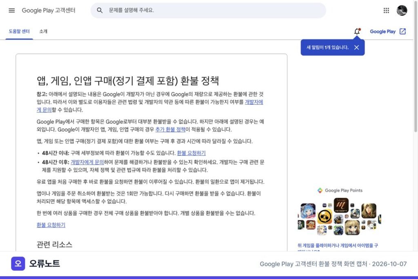
Task: Click the Google Play 고객센터 title
Action: (x=49, y=10)
